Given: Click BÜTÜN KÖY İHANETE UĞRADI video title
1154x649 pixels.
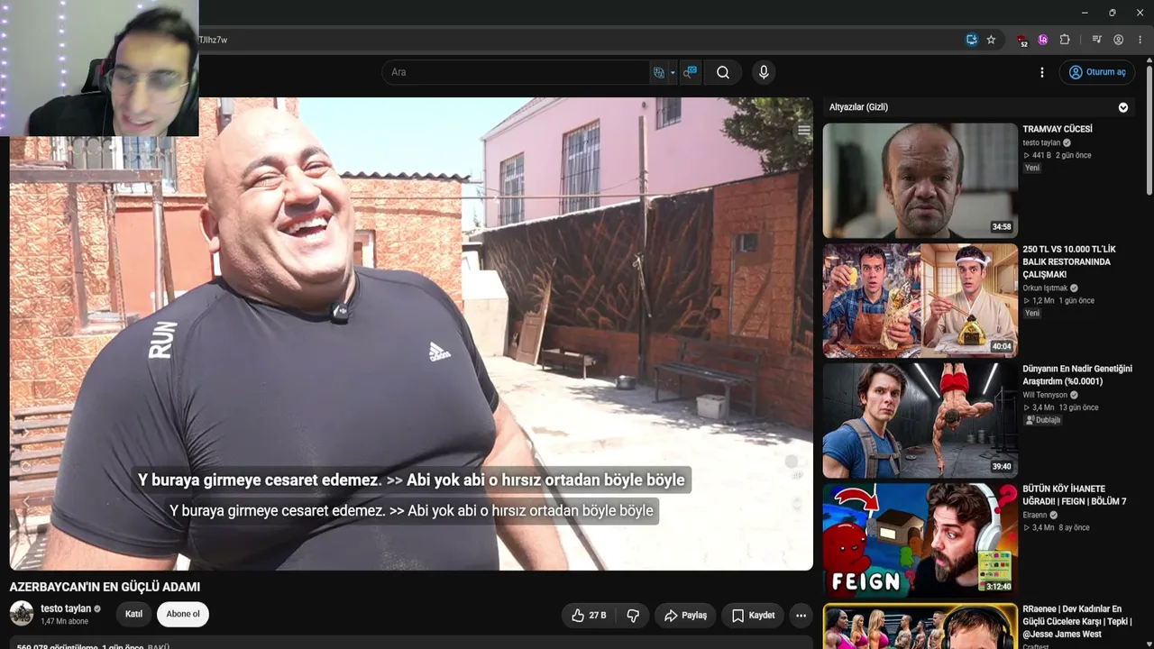Looking at the screenshot, I should (x=1075, y=495).
